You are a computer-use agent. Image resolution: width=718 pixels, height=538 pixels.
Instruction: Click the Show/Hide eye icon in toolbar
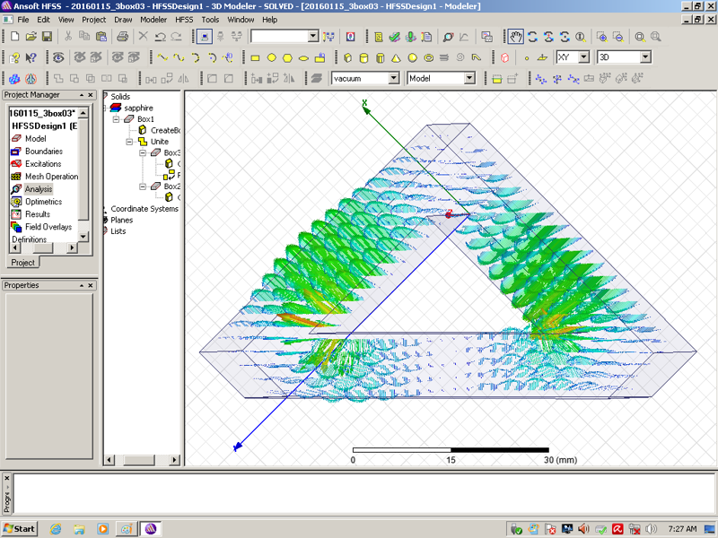click(59, 57)
